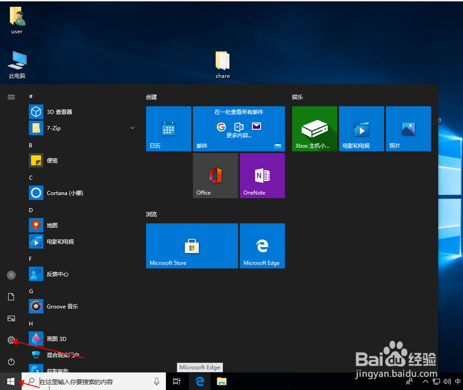
Task: Click the Power icon in Start sidebar
Action: tap(11, 362)
